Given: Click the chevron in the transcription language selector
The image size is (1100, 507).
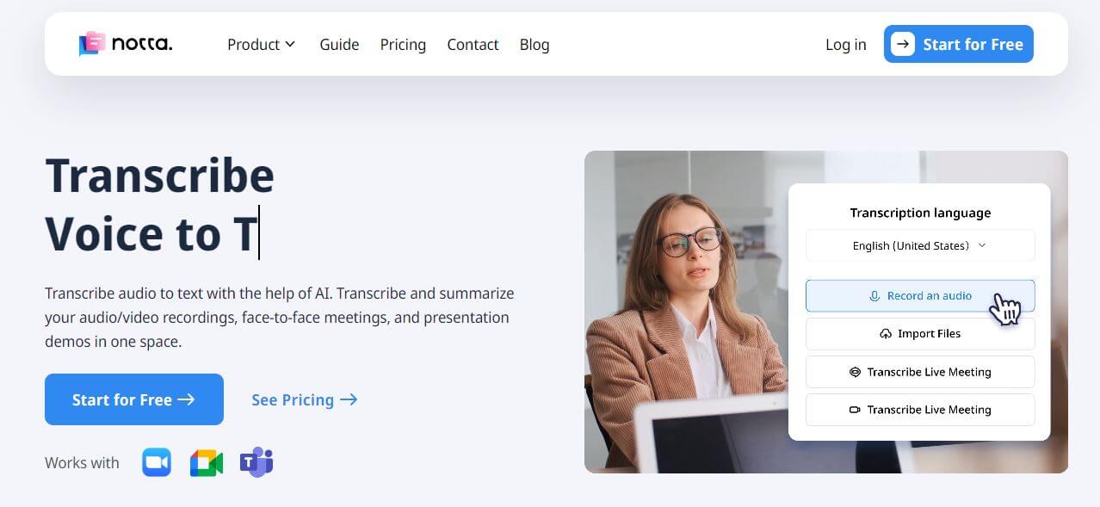Looking at the screenshot, I should [x=982, y=245].
